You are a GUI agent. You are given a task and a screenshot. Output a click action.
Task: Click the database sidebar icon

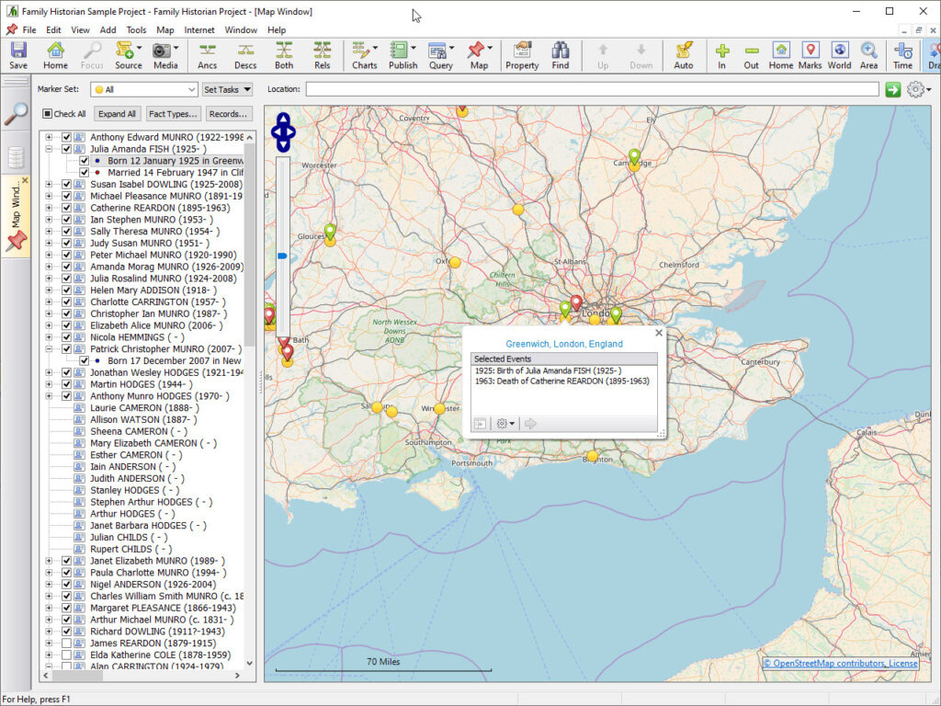click(x=16, y=157)
